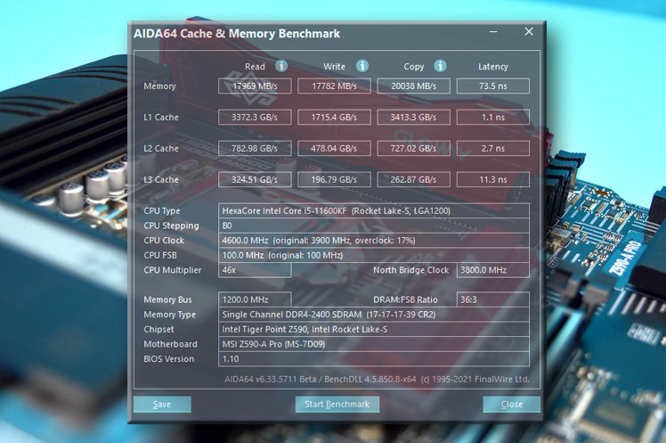Click the Copy column header

(414, 67)
